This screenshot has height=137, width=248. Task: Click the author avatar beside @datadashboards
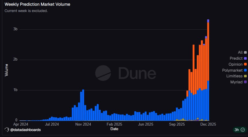pos(7,130)
